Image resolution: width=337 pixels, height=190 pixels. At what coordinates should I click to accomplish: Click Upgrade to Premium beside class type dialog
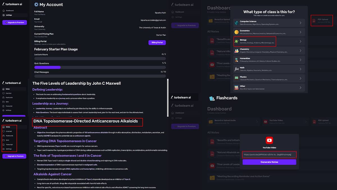pos(185,26)
